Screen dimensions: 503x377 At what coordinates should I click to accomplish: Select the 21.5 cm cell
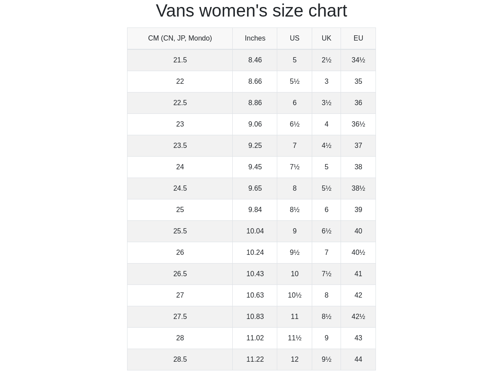point(180,60)
